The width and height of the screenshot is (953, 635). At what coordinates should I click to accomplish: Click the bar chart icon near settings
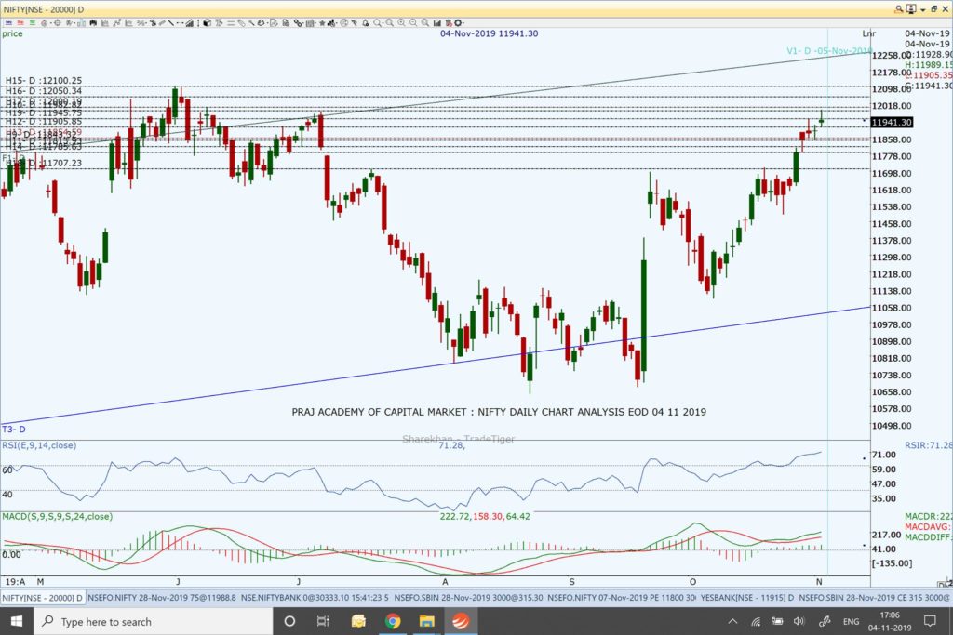coord(437,23)
